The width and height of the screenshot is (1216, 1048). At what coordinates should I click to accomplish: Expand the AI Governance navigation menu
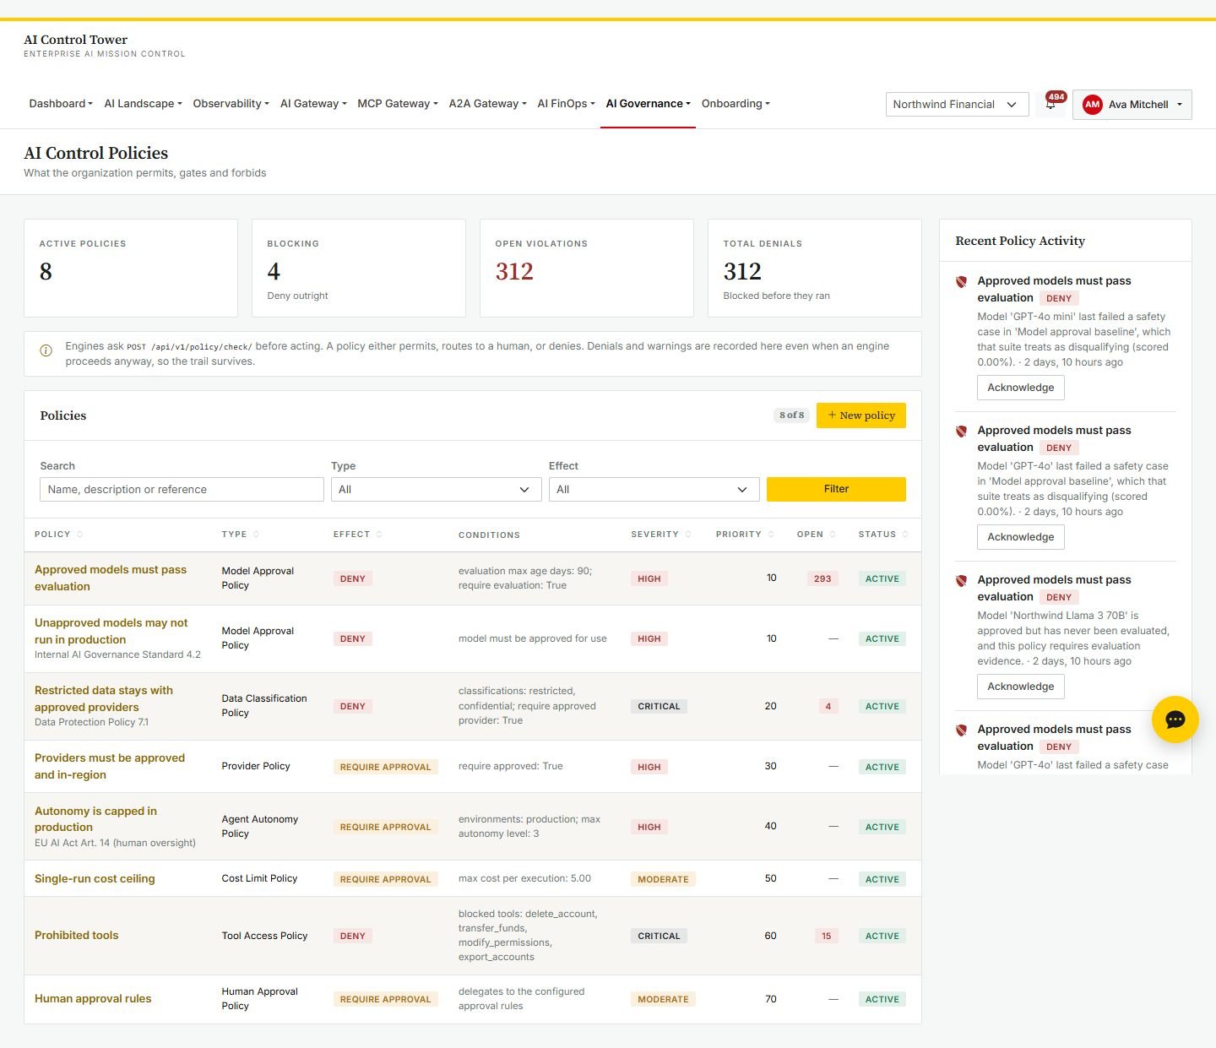(x=648, y=104)
